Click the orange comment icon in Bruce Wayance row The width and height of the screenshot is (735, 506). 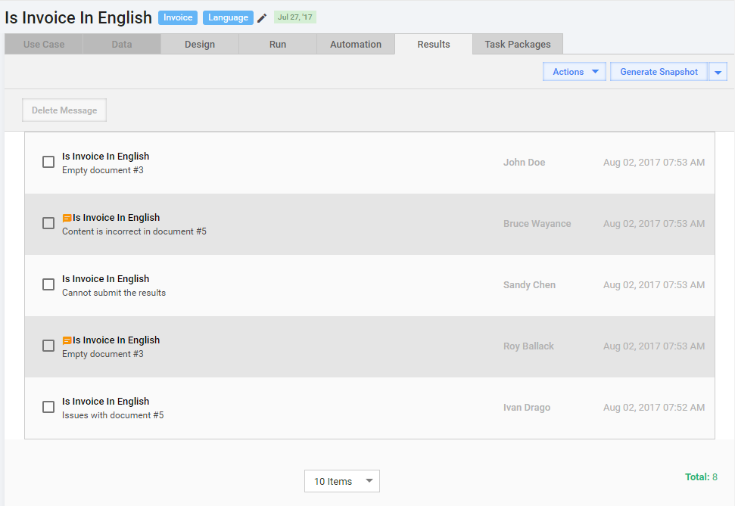(67, 218)
